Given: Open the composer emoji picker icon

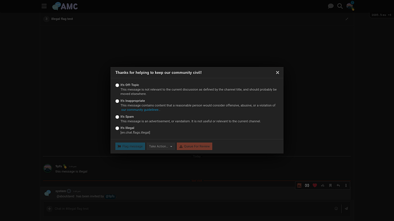Looking at the screenshot, I should (336, 208).
